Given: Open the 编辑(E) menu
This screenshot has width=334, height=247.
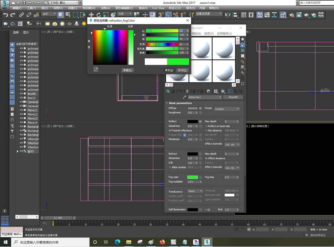Looking at the screenshot, I should [16, 8].
